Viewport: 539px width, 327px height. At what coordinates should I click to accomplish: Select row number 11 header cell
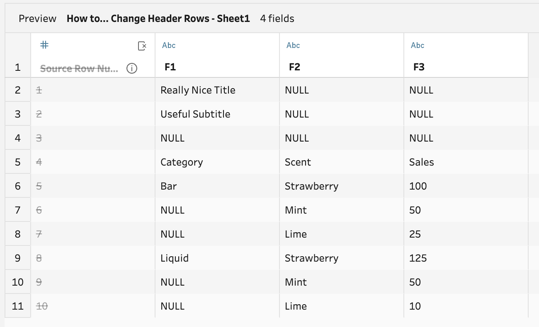(x=18, y=306)
